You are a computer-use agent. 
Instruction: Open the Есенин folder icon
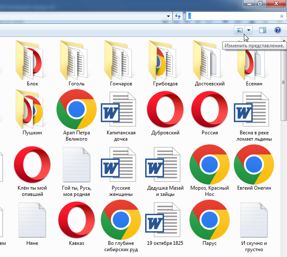pyautogui.click(x=251, y=62)
